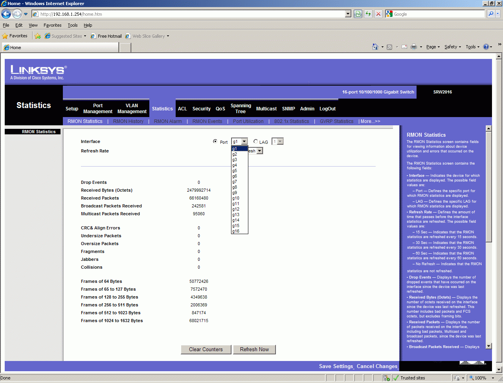Click the red Stop loading icon
Screen dimensions: 503x383
tap(378, 14)
